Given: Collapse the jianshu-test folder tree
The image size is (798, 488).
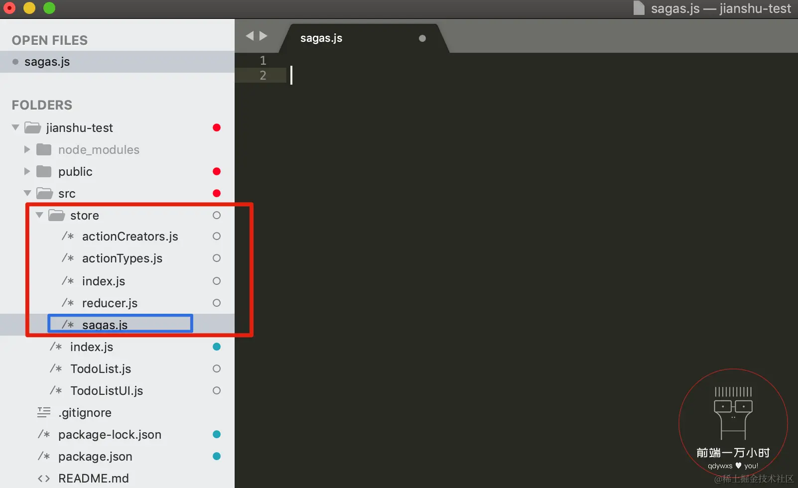Looking at the screenshot, I should click(15, 127).
